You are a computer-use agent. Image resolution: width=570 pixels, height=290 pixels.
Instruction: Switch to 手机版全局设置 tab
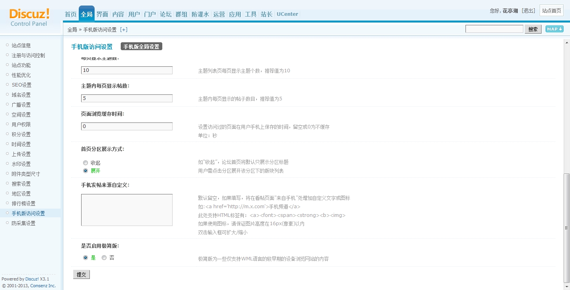click(141, 47)
